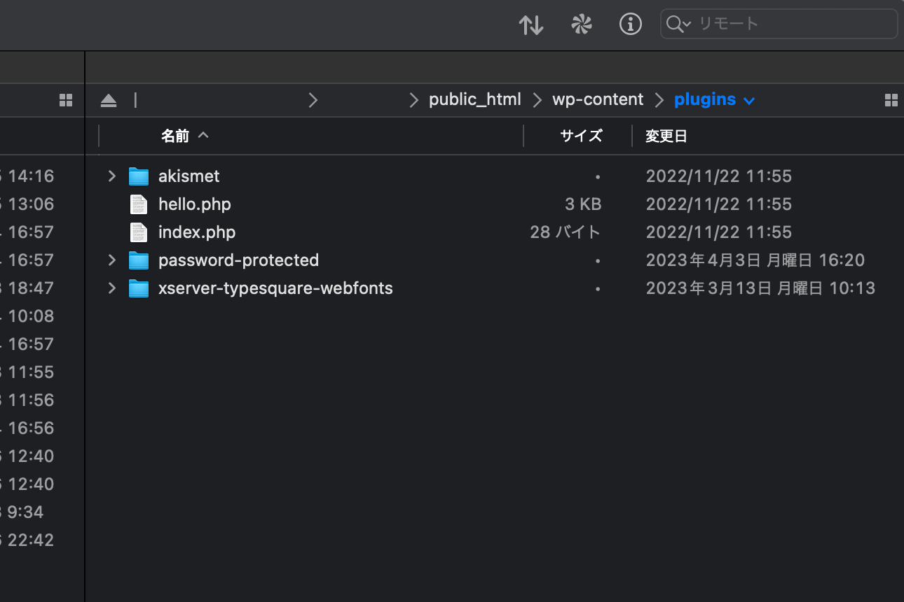The image size is (904, 602).
Task: Click the transfers arrows icon in the toolbar
Action: (x=531, y=24)
